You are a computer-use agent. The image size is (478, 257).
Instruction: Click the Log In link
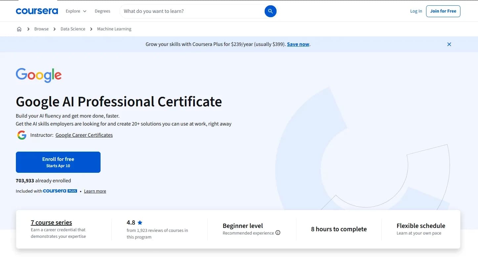coord(416,11)
